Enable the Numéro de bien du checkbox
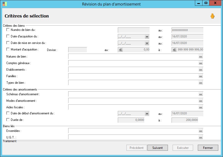Viewport: 223px width, 157px height. 8,30
